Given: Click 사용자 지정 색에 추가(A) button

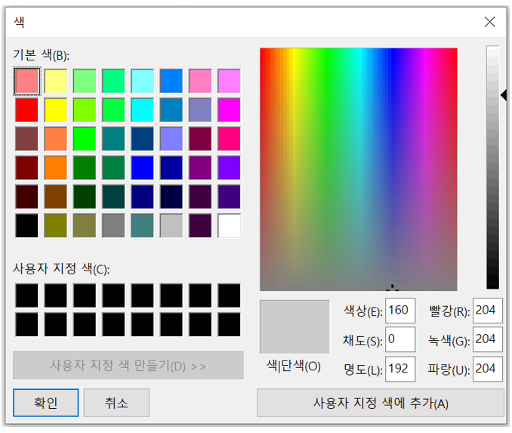Looking at the screenshot, I should pyautogui.click(x=381, y=403).
